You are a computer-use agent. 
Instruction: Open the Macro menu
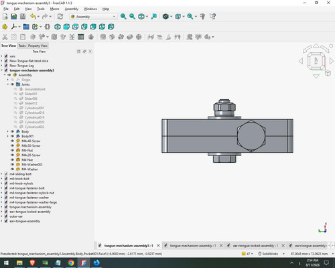click(54, 9)
